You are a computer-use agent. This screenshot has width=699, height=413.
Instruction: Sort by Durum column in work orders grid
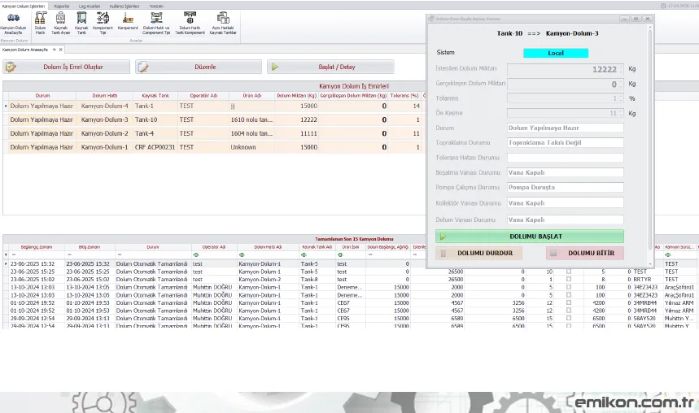[x=42, y=96]
